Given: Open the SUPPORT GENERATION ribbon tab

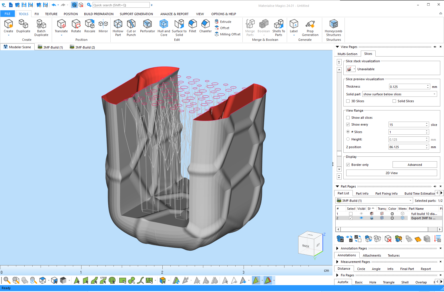Looking at the screenshot, I should [136, 14].
